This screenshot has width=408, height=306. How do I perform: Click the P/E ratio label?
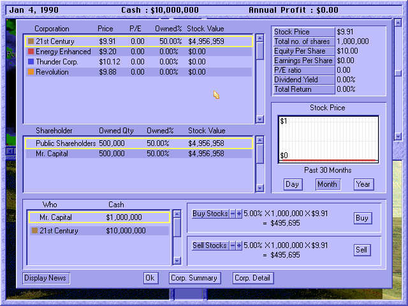(x=304, y=70)
